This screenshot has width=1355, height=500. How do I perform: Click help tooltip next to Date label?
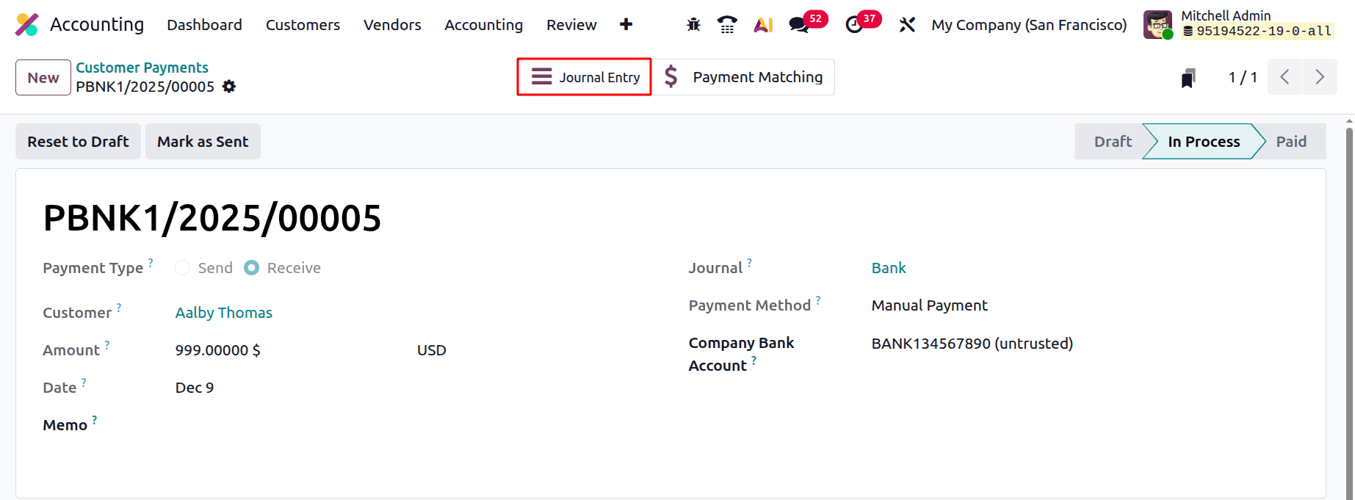pos(84,382)
